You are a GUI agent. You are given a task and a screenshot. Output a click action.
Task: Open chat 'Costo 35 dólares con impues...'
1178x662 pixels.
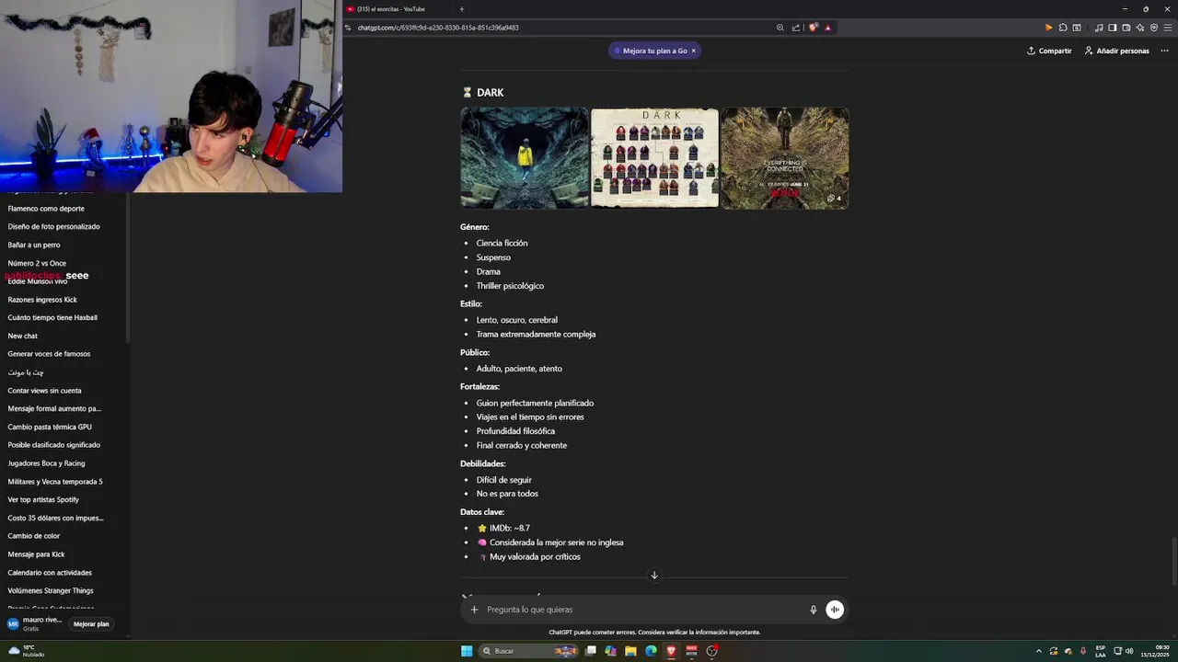click(x=55, y=518)
